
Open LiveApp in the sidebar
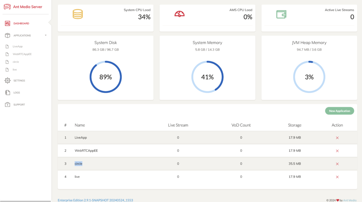click(x=18, y=46)
